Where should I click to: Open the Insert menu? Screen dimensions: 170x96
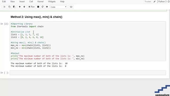pos(22,2)
